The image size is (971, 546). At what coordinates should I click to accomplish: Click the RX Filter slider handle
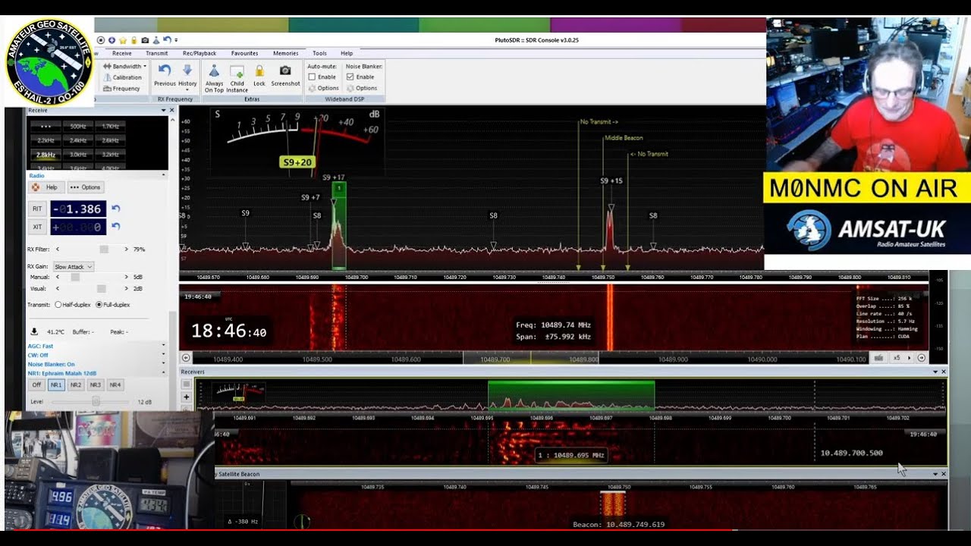point(104,249)
